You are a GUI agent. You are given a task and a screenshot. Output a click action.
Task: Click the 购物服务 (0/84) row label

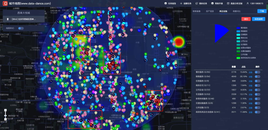point(203,76)
